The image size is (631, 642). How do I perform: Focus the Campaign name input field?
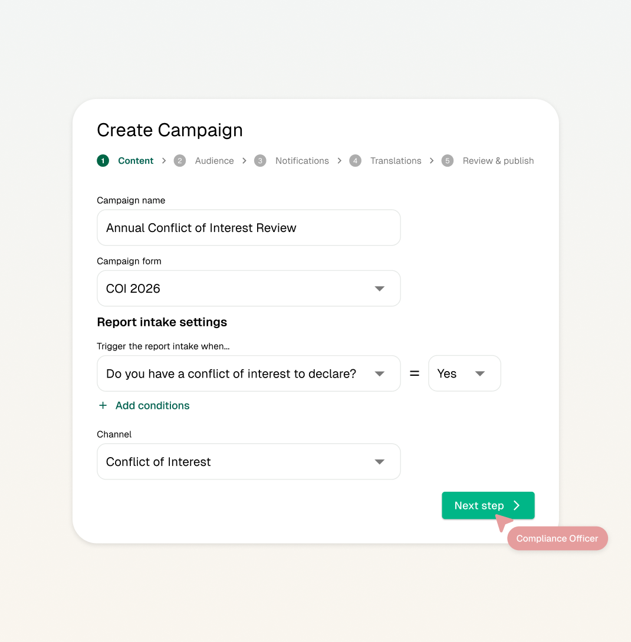[x=248, y=228]
